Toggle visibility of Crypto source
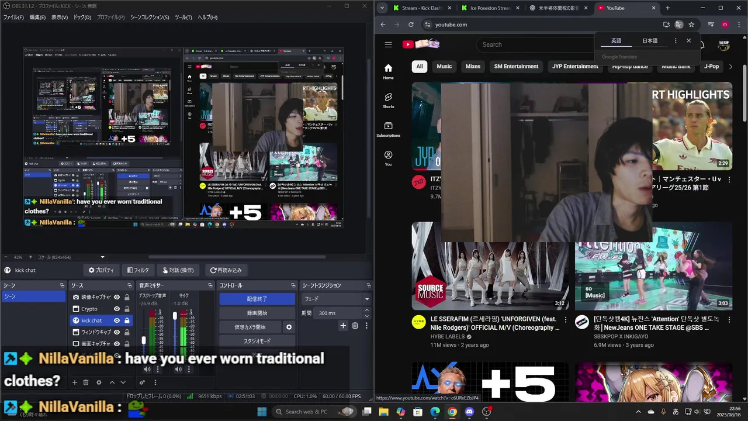 click(117, 309)
